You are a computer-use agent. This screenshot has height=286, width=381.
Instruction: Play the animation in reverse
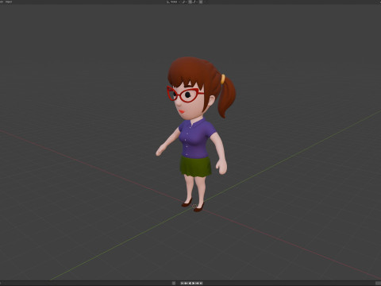point(190,283)
